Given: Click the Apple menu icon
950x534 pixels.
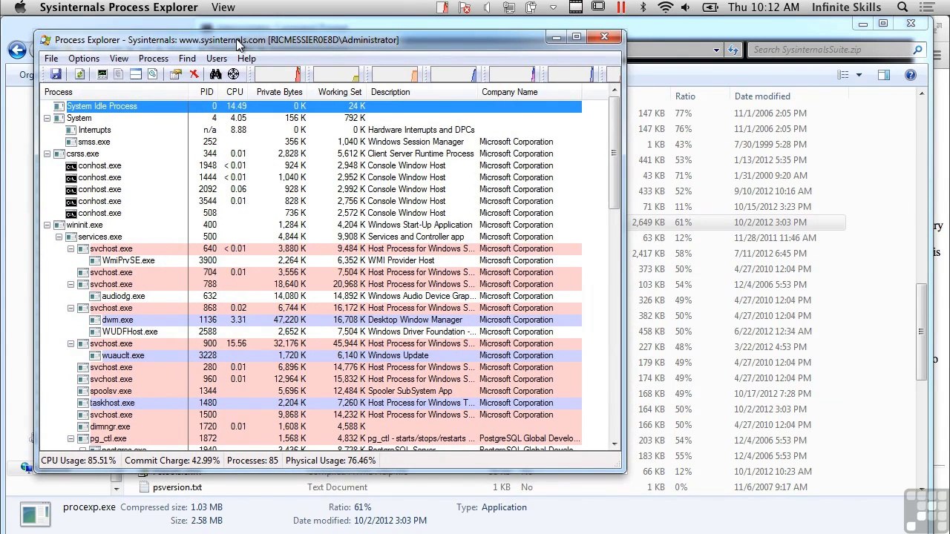Looking at the screenshot, I should pos(20,7).
